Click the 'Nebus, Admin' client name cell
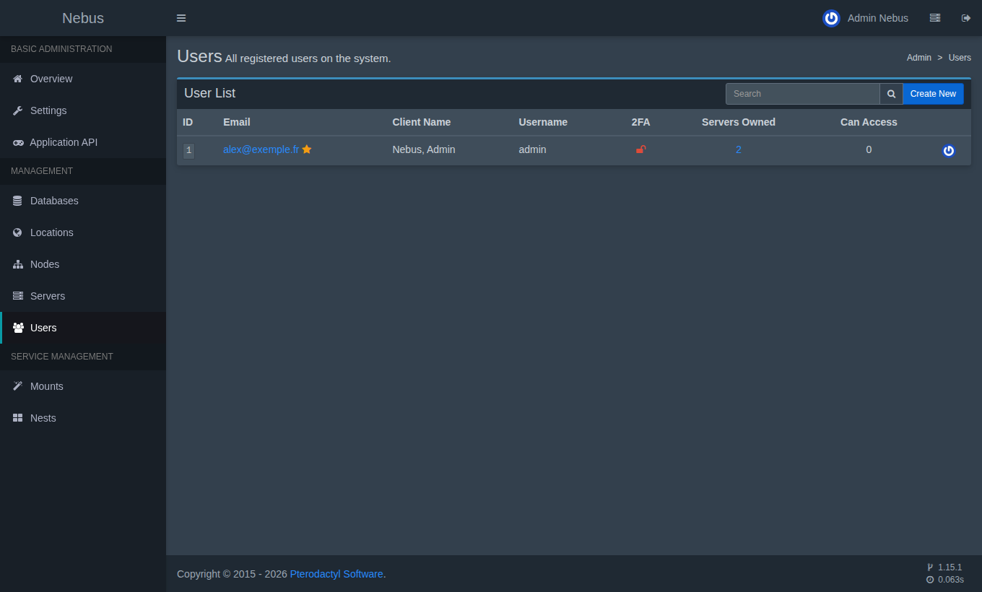The width and height of the screenshot is (982, 592). coord(424,149)
